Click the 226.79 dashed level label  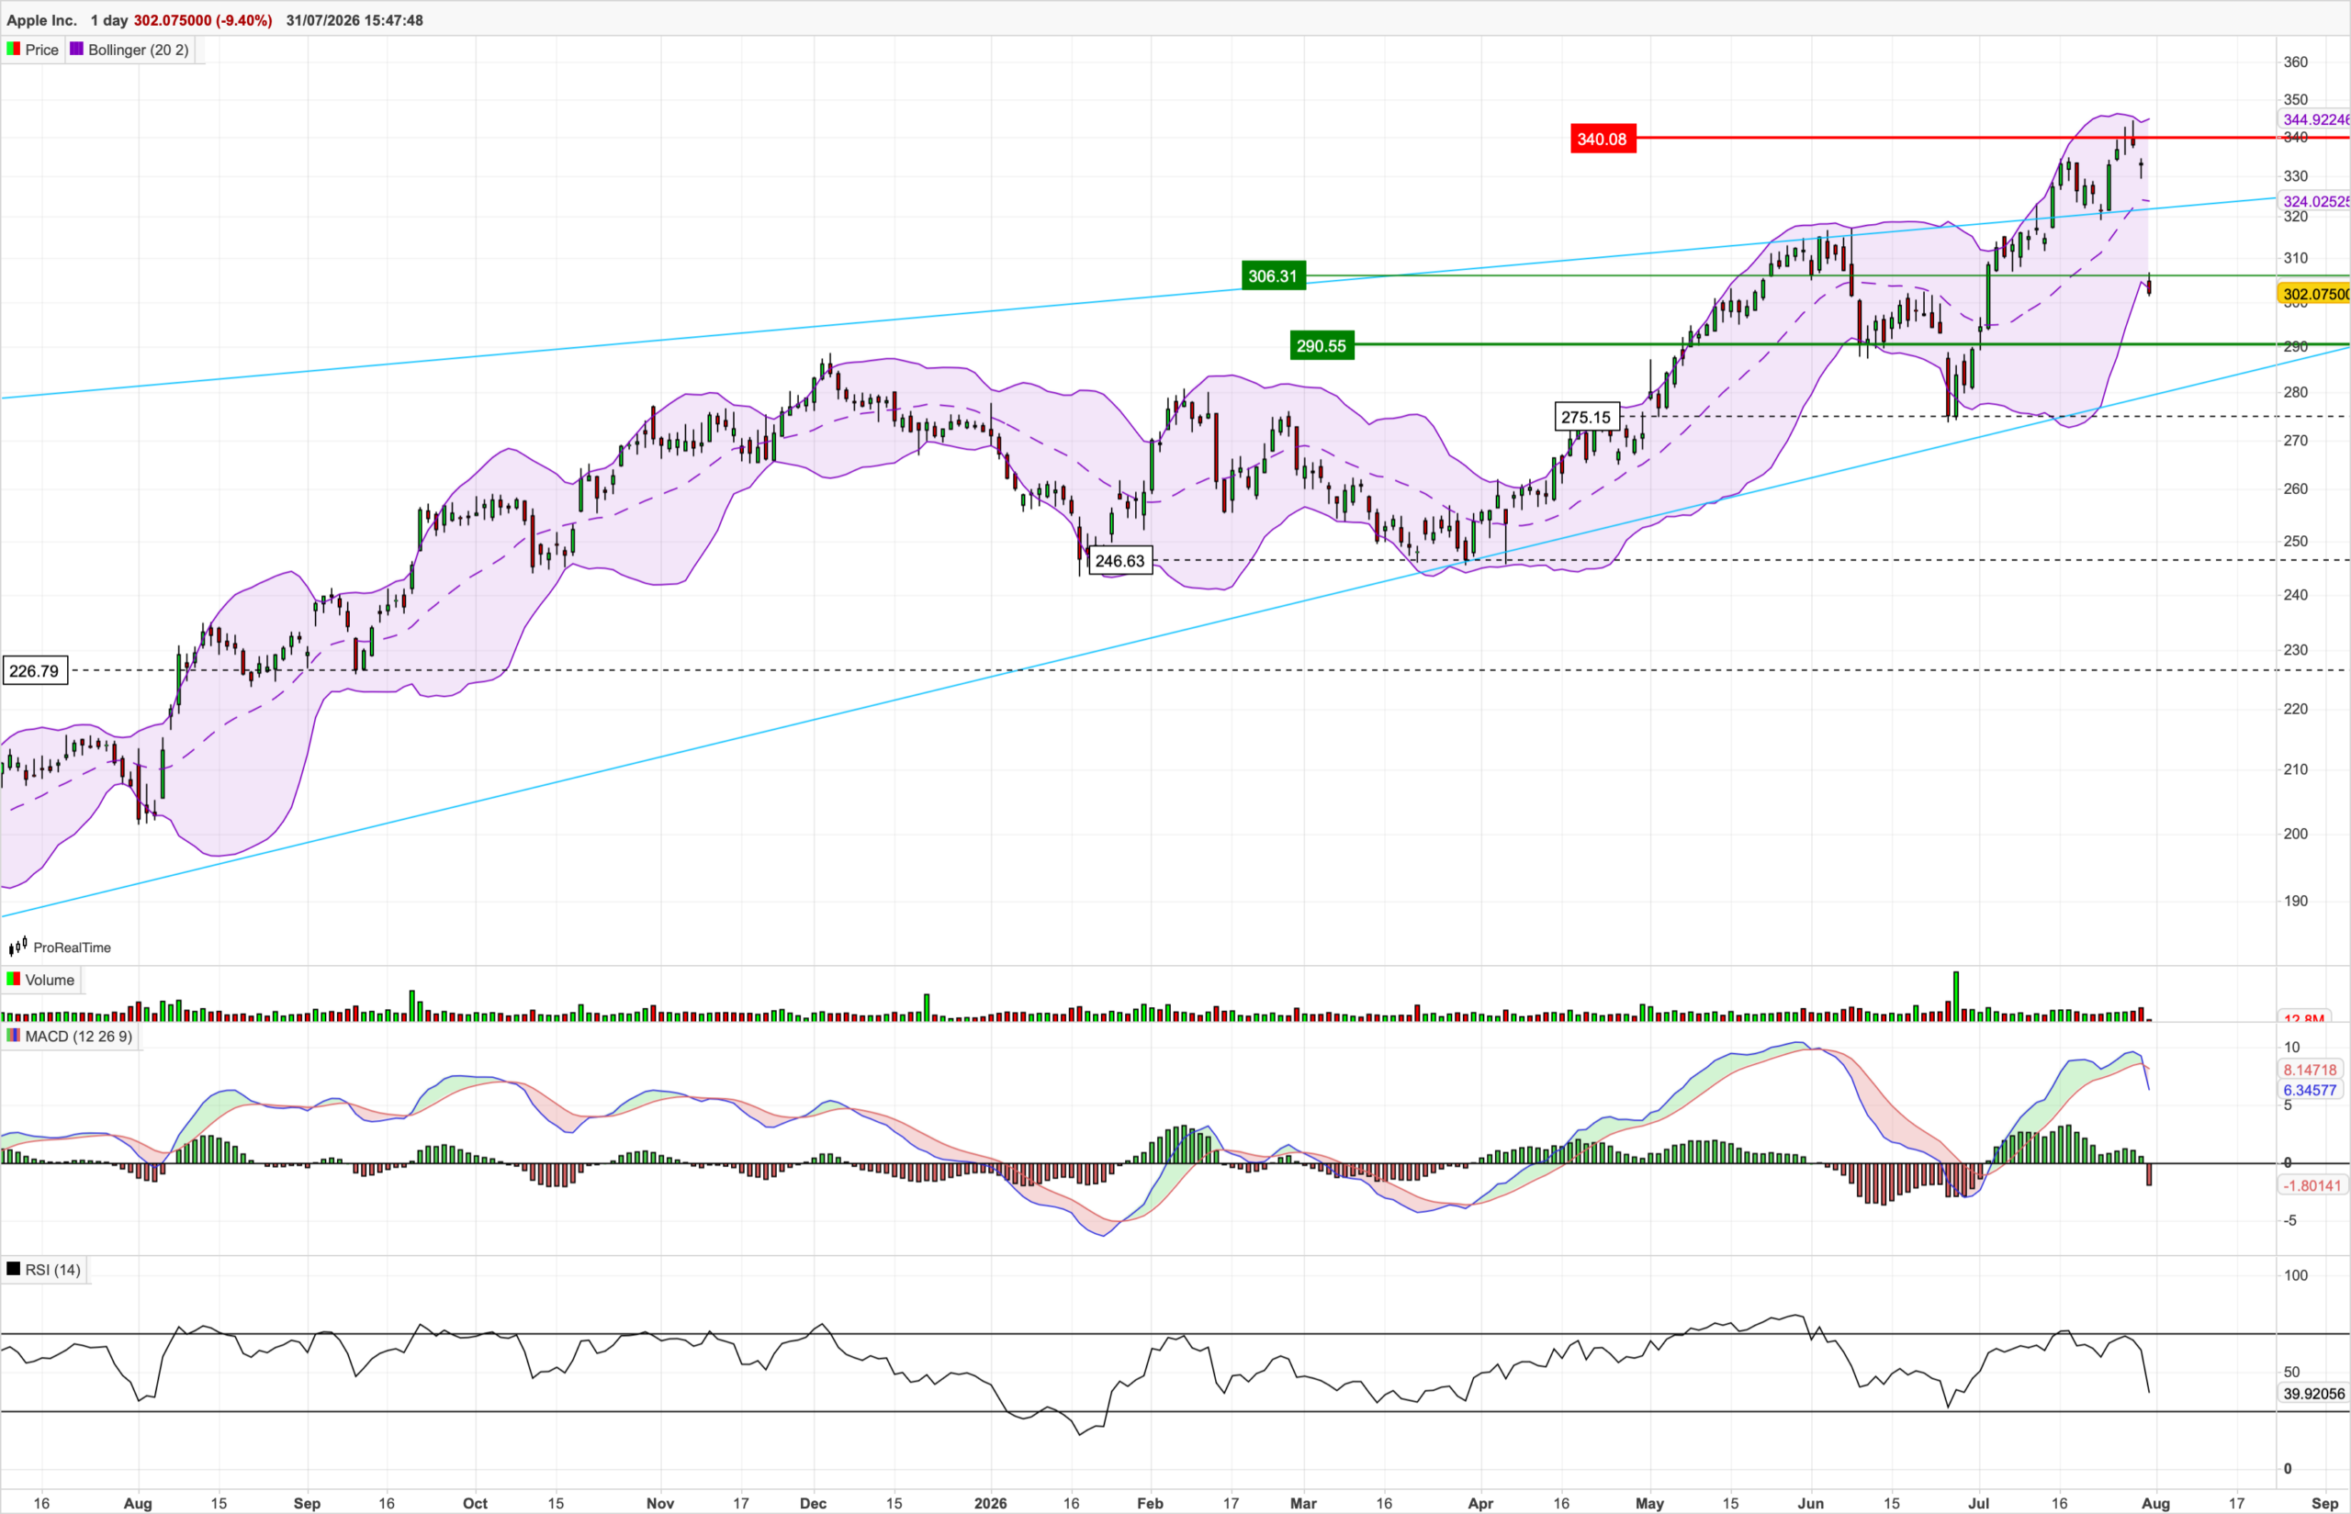coord(34,670)
